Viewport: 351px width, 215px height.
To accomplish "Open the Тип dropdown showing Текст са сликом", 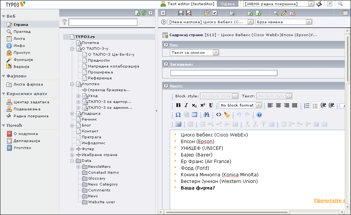I will pos(194,53).
